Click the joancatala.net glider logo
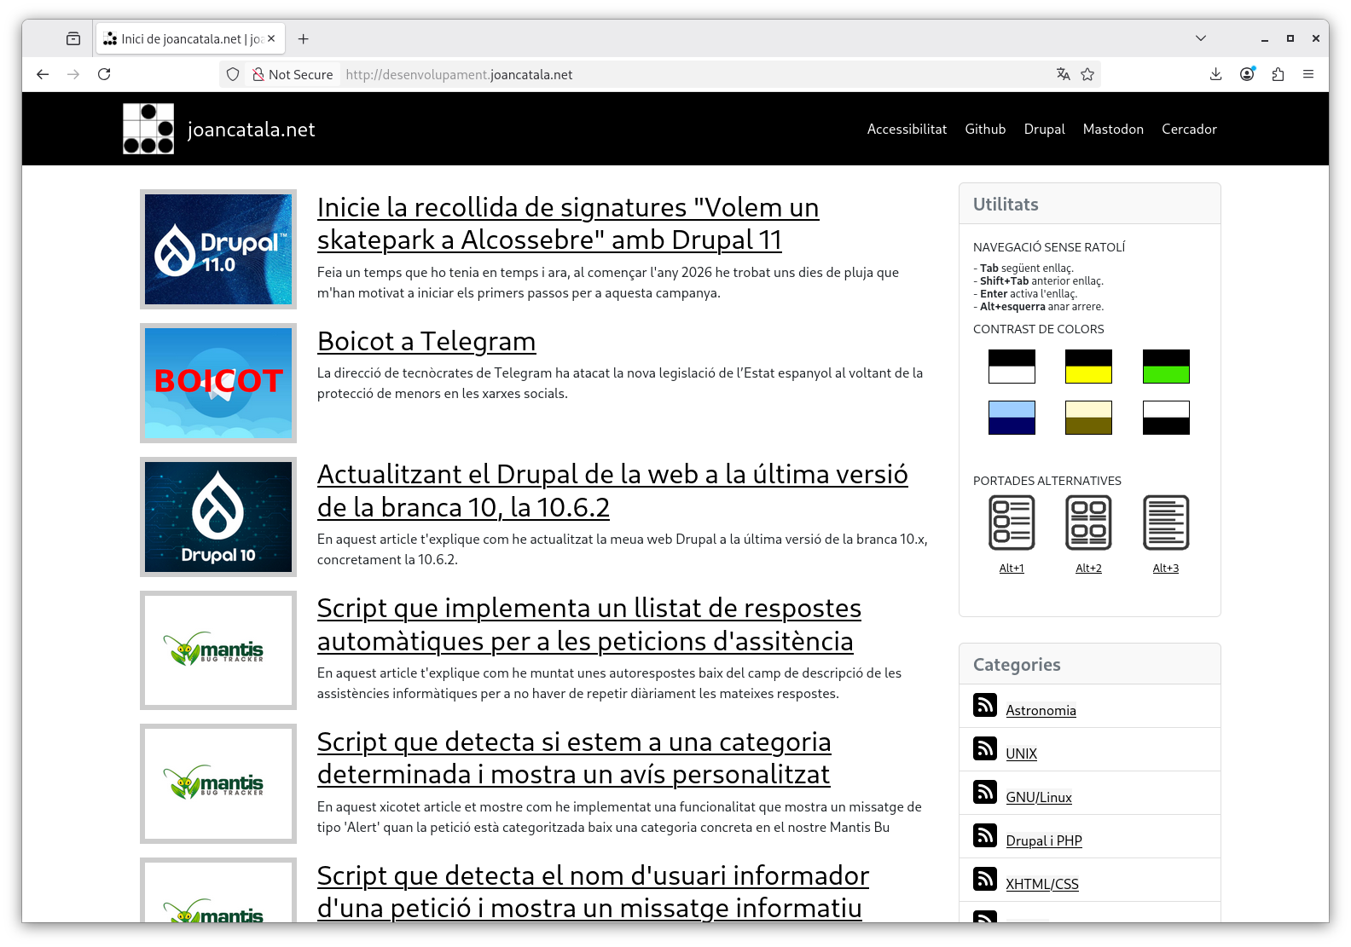1351x947 pixels. pyautogui.click(x=148, y=129)
